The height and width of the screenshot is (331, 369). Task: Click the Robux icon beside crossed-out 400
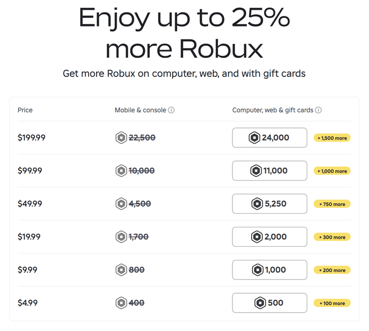click(121, 303)
